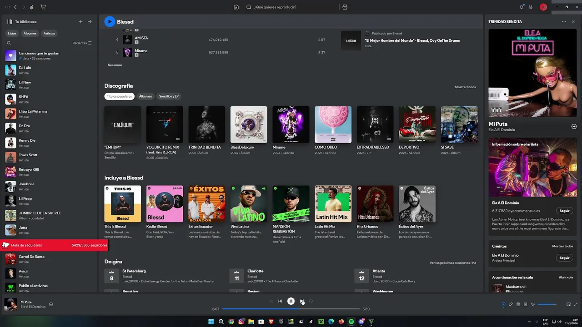This screenshot has height=327, width=582.
Task: Open Windows Start menu
Action: pyautogui.click(x=211, y=322)
